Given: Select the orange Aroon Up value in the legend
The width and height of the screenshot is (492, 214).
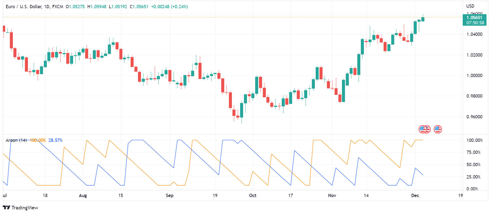Looking at the screenshot, I should 38,140.
